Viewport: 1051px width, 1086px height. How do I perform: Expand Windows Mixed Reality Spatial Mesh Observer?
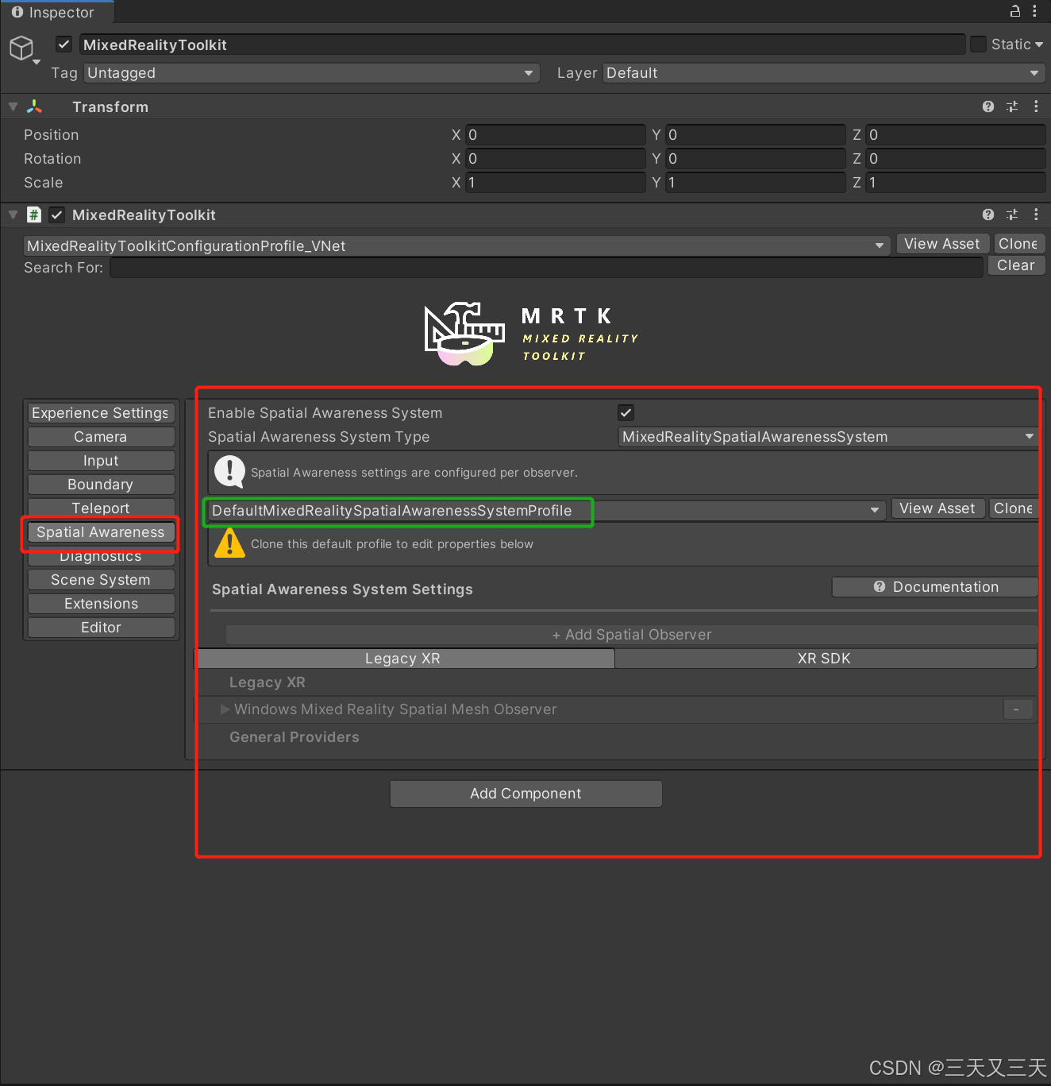[x=225, y=709]
